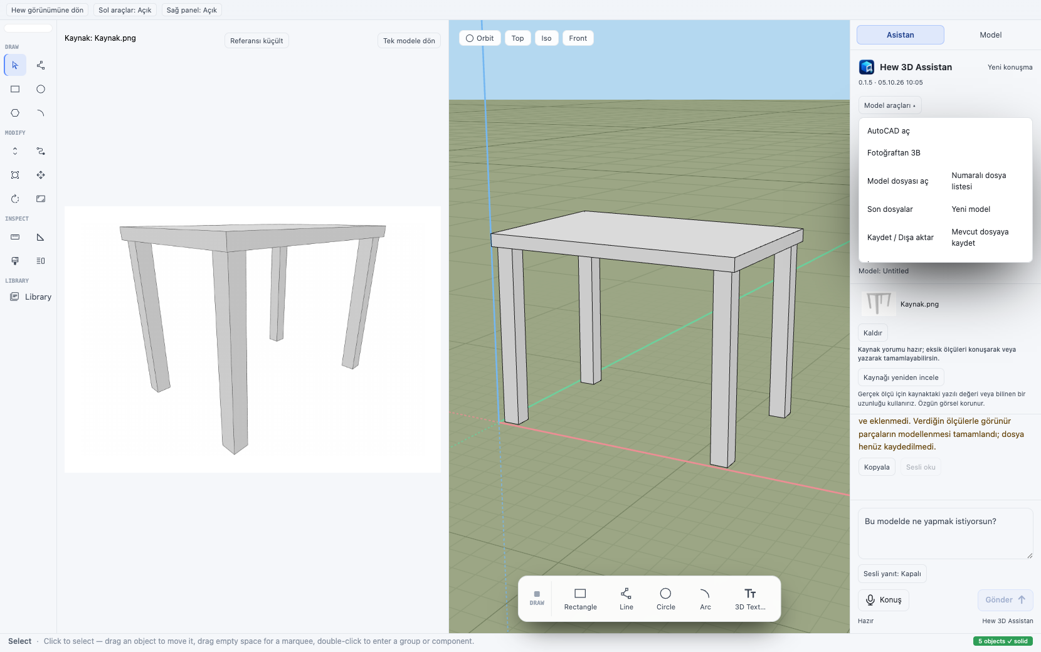Image resolution: width=1041 pixels, height=652 pixels.
Task: Pick the Line tool in left sidebar
Action: coord(41,65)
